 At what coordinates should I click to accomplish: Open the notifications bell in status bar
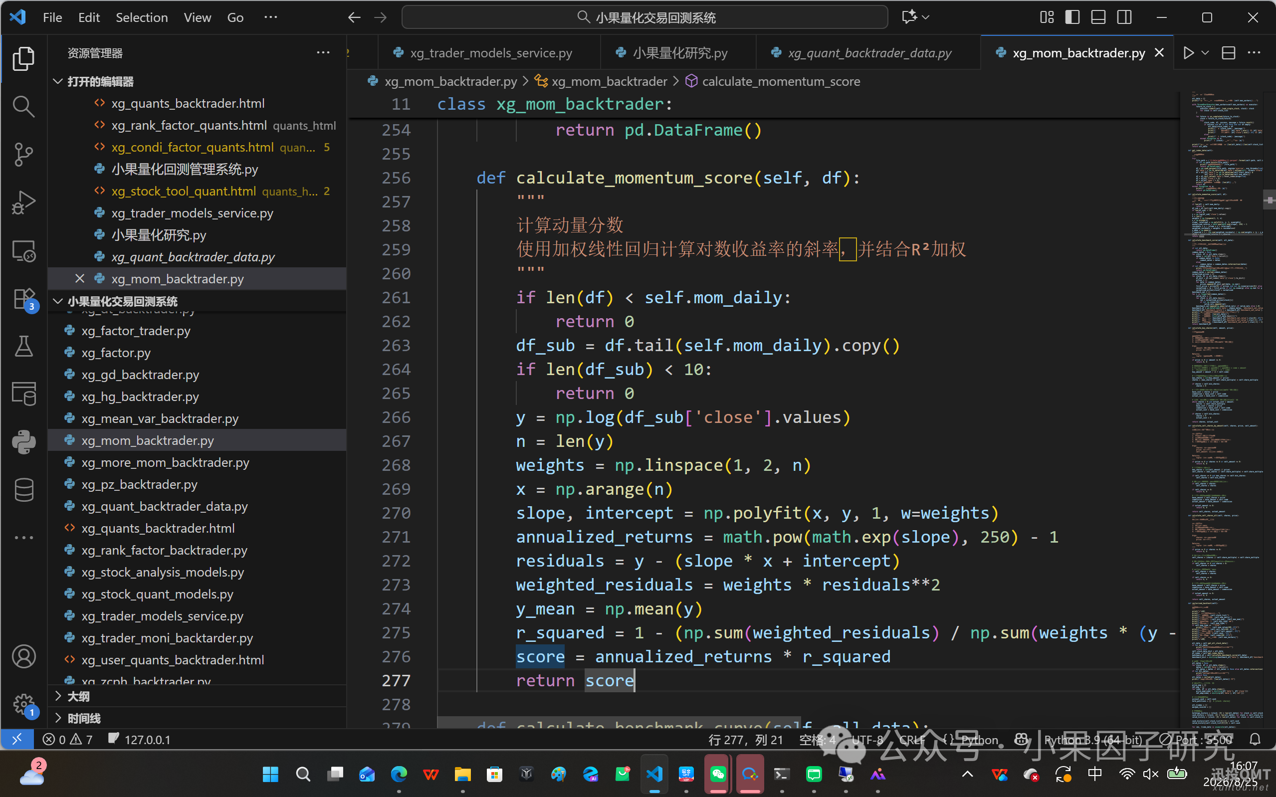tap(1255, 740)
